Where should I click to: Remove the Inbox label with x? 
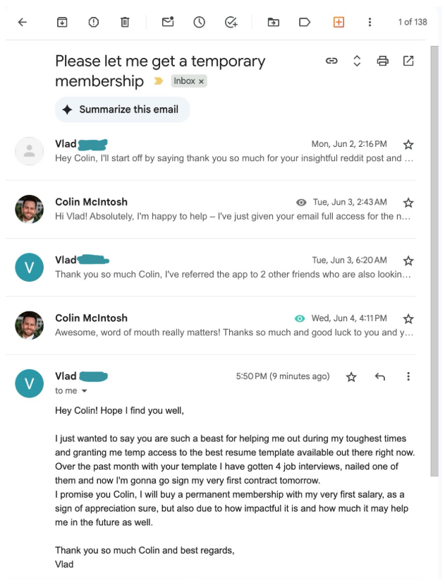click(201, 81)
